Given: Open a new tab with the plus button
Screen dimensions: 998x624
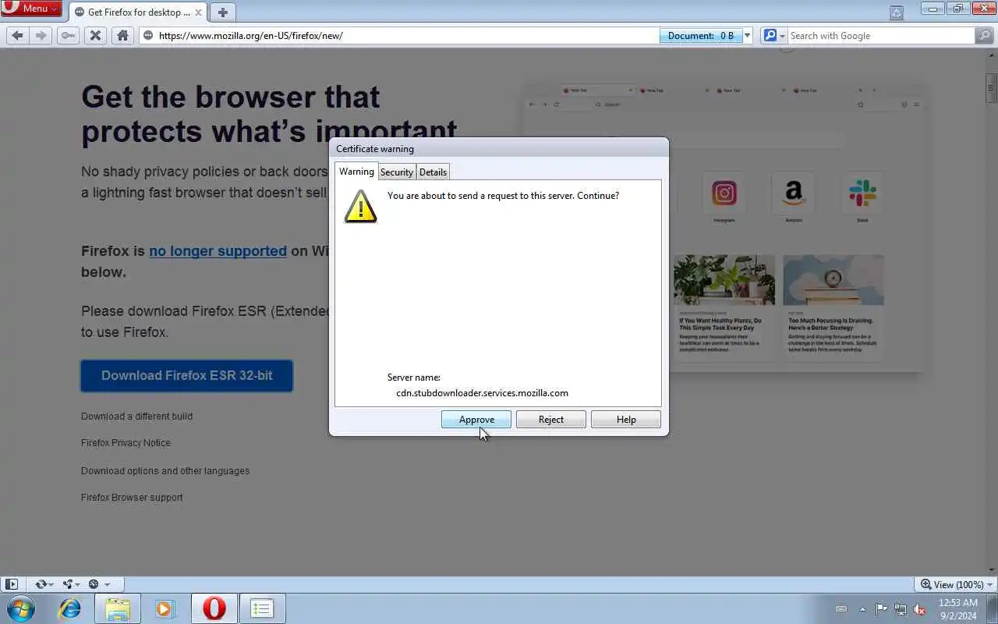Looking at the screenshot, I should click(223, 12).
